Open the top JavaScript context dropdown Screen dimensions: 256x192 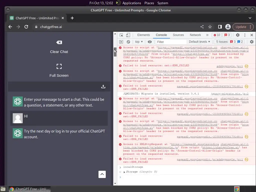[x=139, y=42]
